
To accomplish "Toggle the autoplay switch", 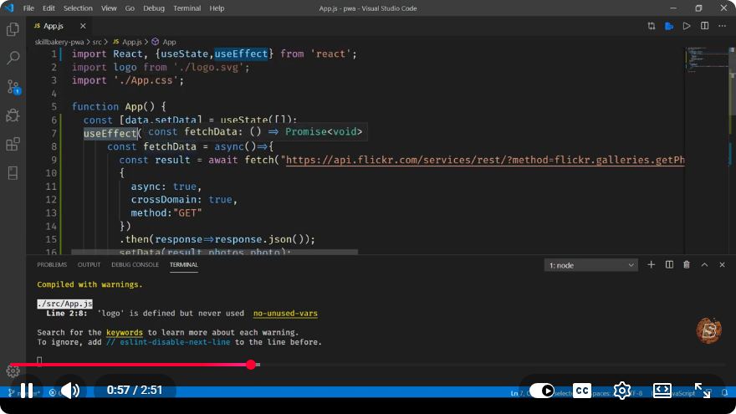I will coord(541,391).
